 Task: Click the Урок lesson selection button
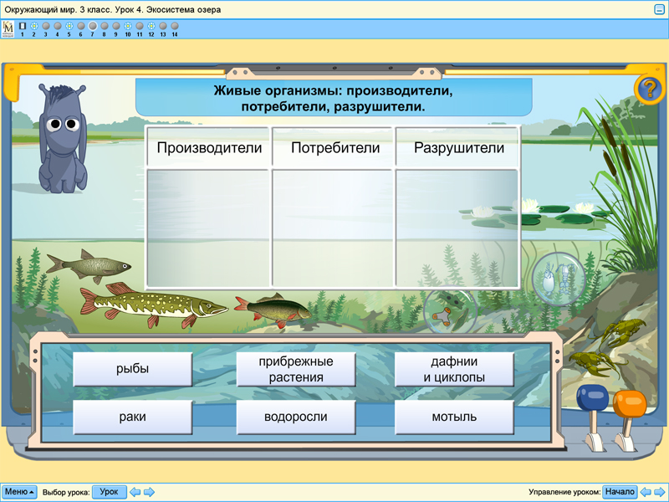(x=110, y=492)
